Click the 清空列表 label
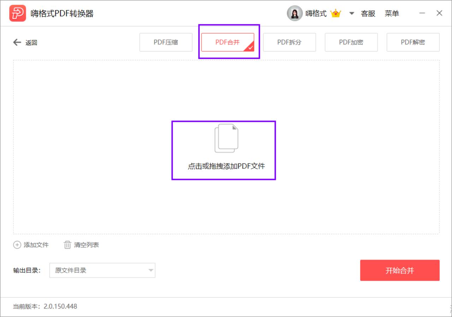This screenshot has height=317, width=452. 87,245
